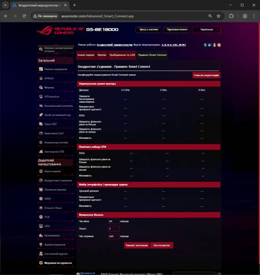The image size is (260, 275).
Task: Open the browser zoom magnifier icon
Action: point(210,16)
